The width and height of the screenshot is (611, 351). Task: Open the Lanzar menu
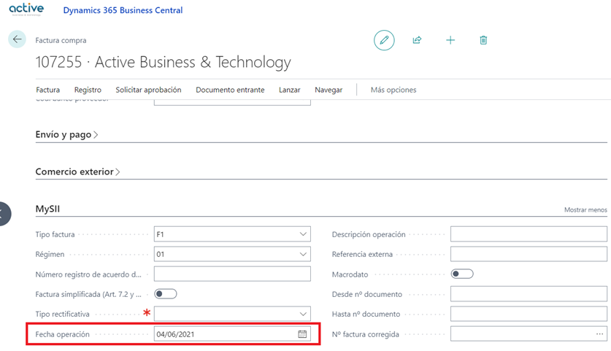pyautogui.click(x=290, y=90)
